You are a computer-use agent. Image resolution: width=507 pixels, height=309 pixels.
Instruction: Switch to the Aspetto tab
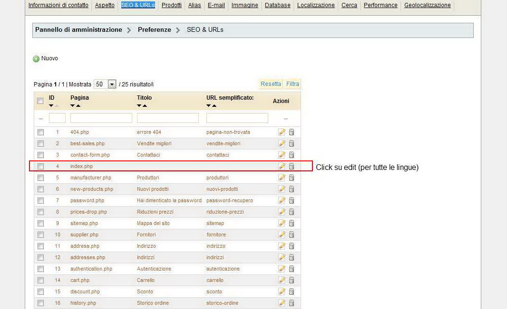click(x=105, y=5)
